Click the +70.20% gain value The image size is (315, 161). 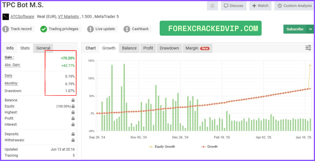(x=68, y=58)
